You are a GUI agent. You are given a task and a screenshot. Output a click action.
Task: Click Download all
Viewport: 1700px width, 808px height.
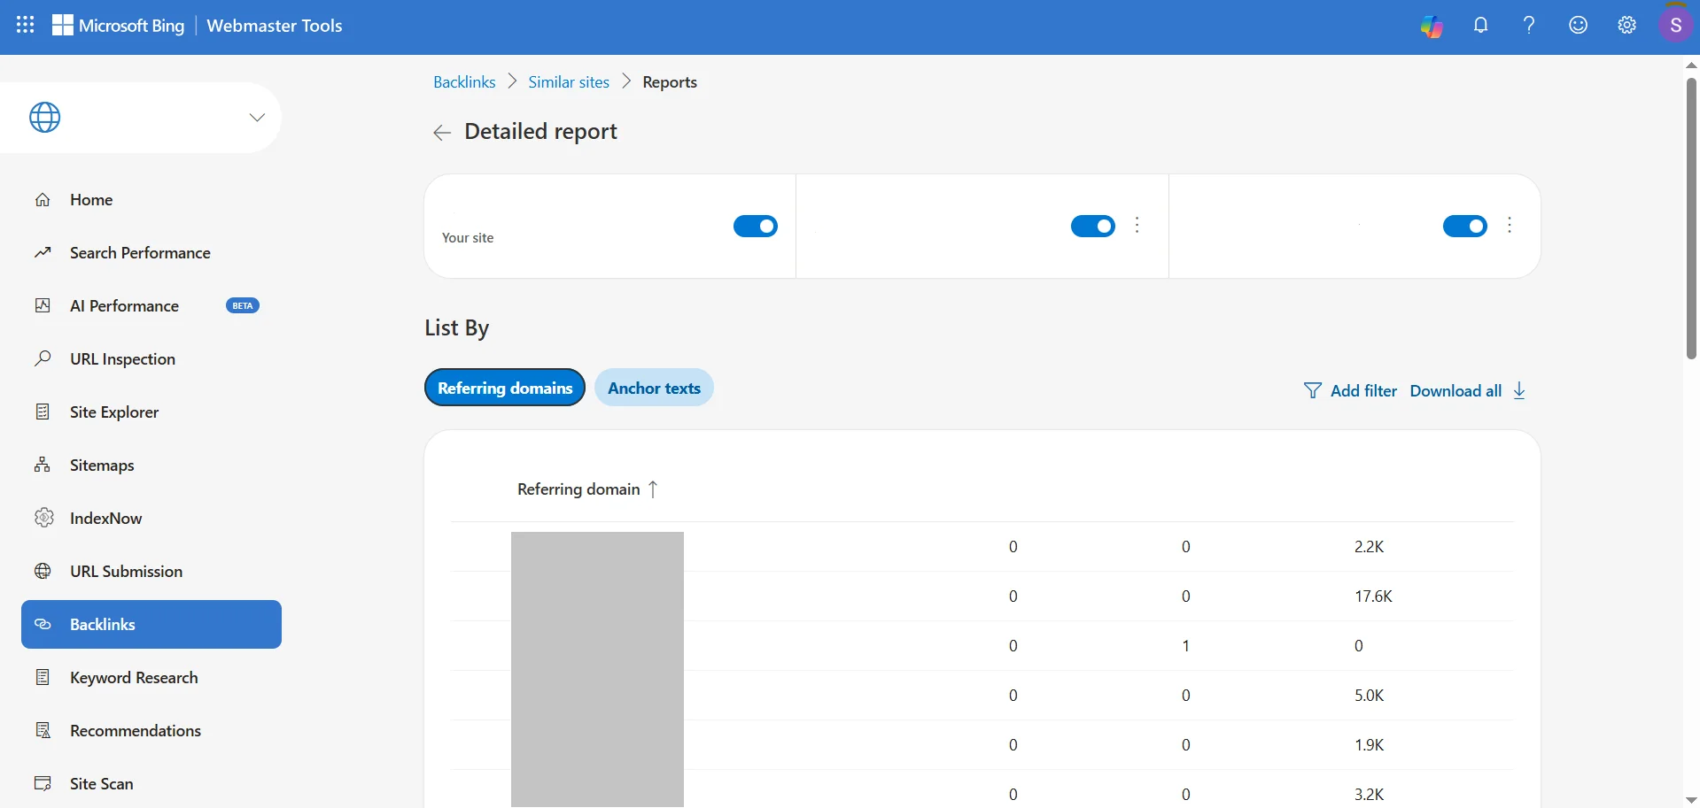point(1455,391)
